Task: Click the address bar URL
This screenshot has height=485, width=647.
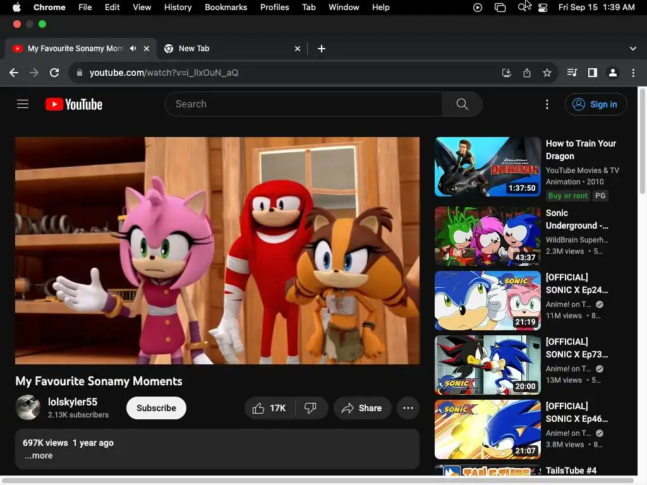Action: (164, 73)
